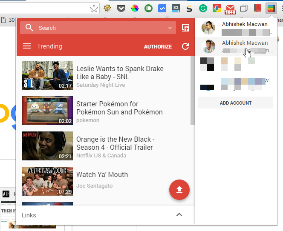Click the refresh icon in red header

tap(185, 46)
